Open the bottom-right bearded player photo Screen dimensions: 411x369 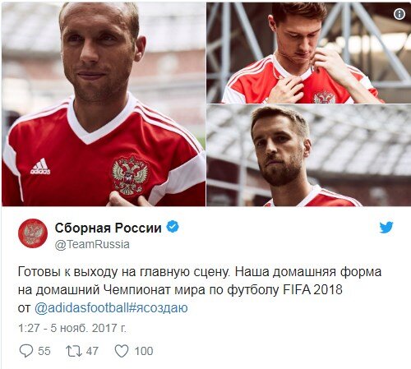pos(308,155)
